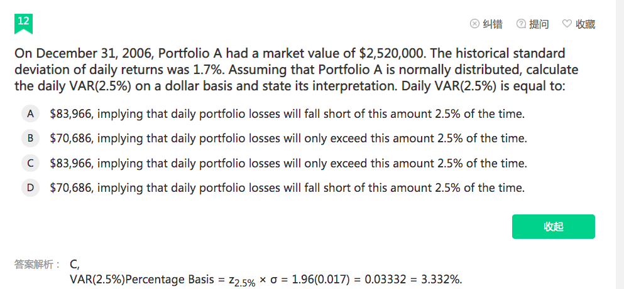Click the $70,686 only exceed answer text
The height and width of the screenshot is (289, 624).
click(288, 139)
